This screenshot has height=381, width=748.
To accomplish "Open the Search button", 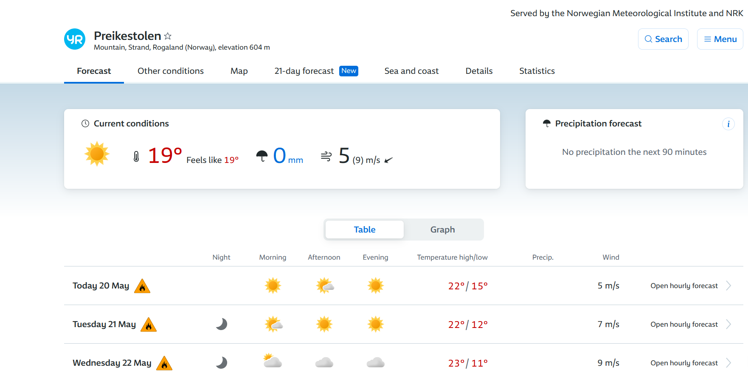I will [663, 39].
